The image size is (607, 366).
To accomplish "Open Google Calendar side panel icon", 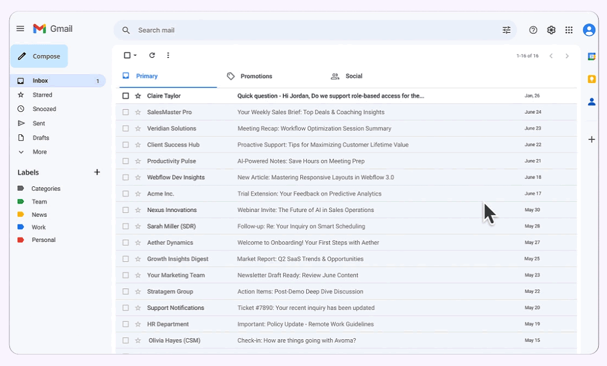I will click(592, 56).
